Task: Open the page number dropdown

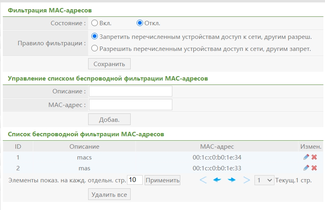Action: point(264,180)
